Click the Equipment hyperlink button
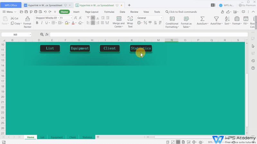 tap(80, 48)
